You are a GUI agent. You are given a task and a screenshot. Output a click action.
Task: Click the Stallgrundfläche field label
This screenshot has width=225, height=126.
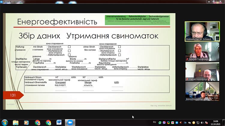pyautogui.click(x=107, y=59)
